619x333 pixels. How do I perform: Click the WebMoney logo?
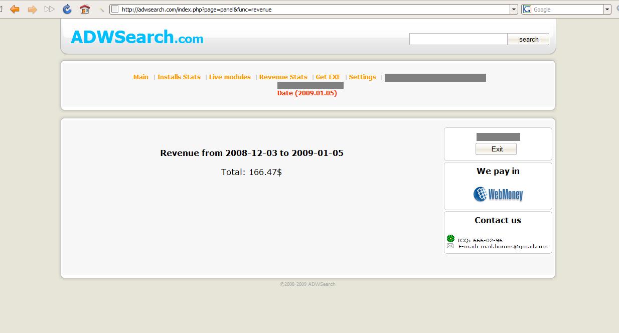[498, 194]
